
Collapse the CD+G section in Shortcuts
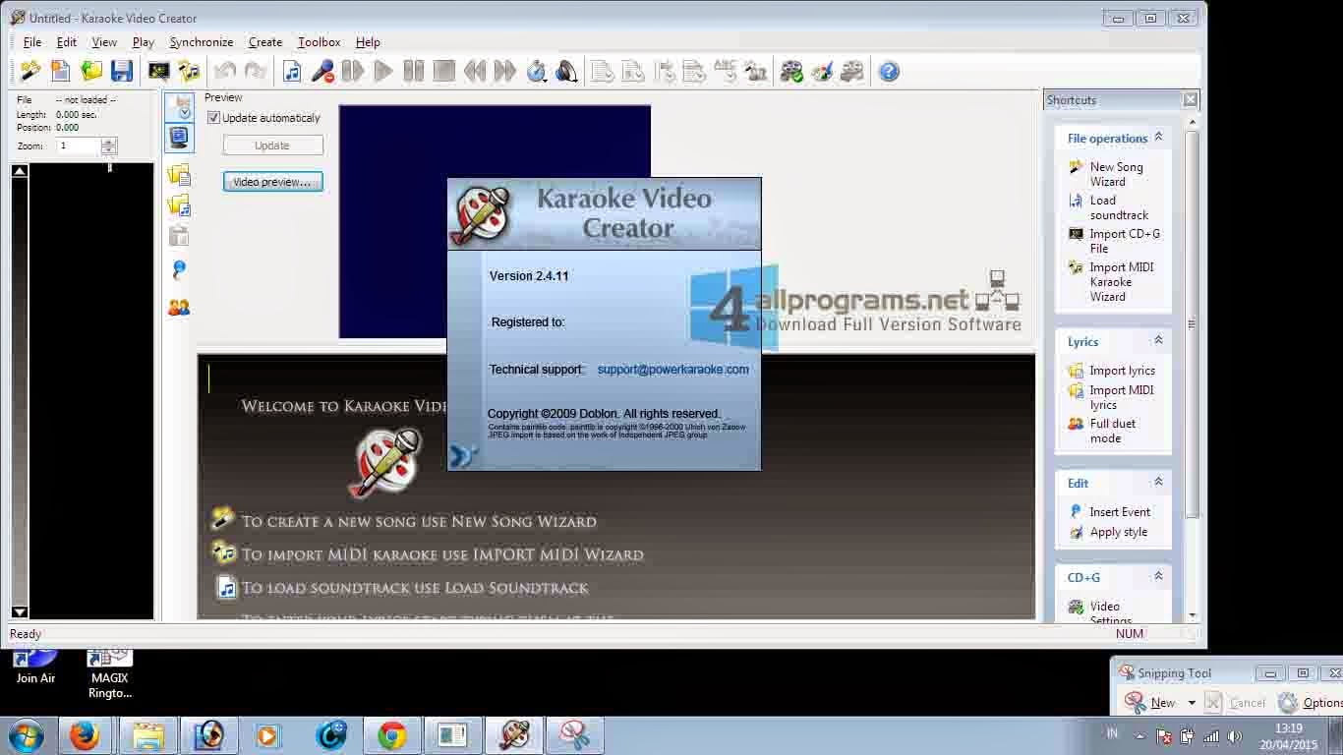point(1158,576)
